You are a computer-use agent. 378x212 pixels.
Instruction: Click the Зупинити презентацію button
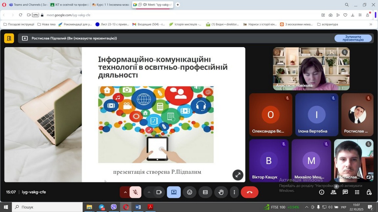pos(353,38)
